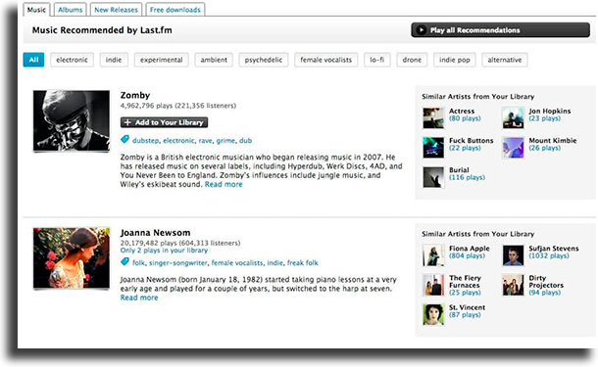Open the indie tag under Joanna Newsom
Screen dimensions: 598x367
point(274,262)
